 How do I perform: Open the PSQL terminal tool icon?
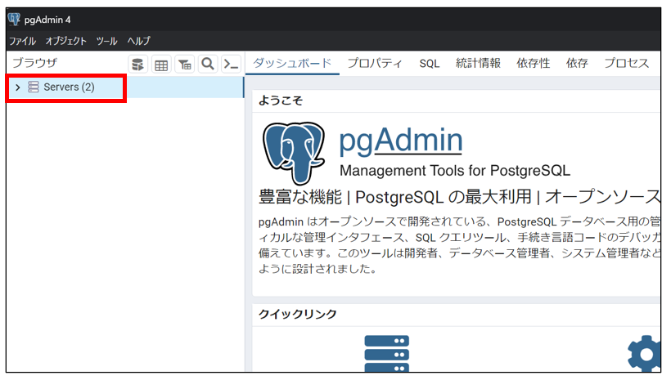(x=231, y=65)
